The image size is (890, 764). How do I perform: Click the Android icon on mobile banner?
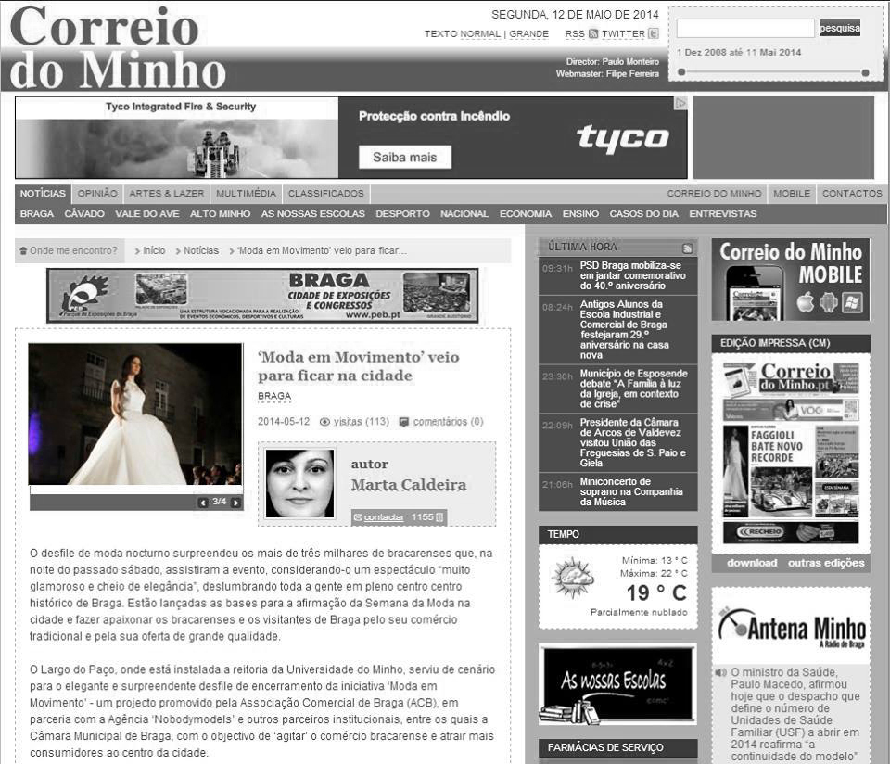[x=829, y=302]
